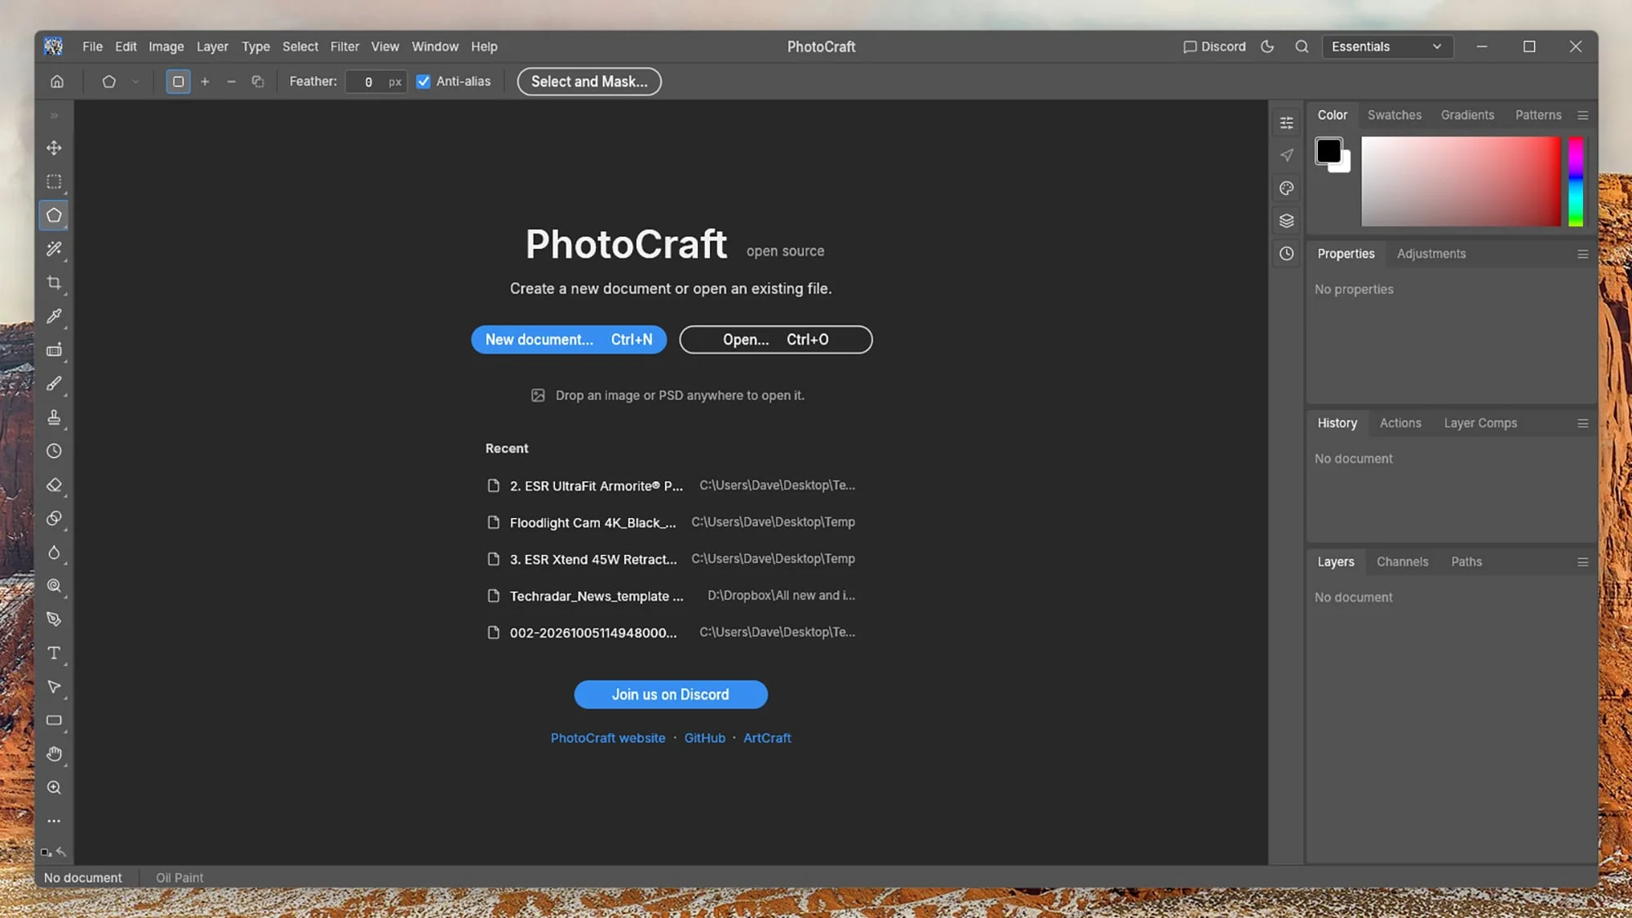The height and width of the screenshot is (918, 1632).
Task: Click the Home icon in the options bar
Action: pyautogui.click(x=57, y=82)
